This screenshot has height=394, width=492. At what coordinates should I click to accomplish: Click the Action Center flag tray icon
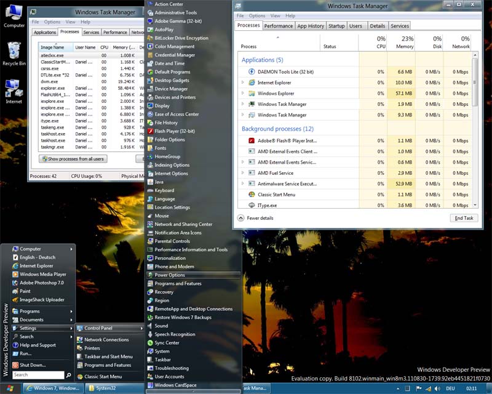(419, 388)
